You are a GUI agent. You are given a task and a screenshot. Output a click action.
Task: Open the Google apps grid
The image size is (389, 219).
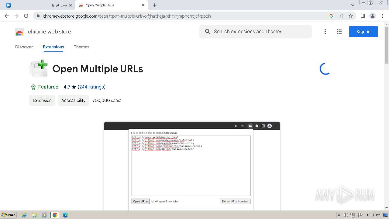(x=339, y=32)
